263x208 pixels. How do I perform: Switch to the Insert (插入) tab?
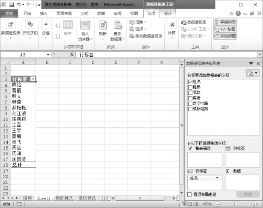pyautogui.click(x=44, y=13)
